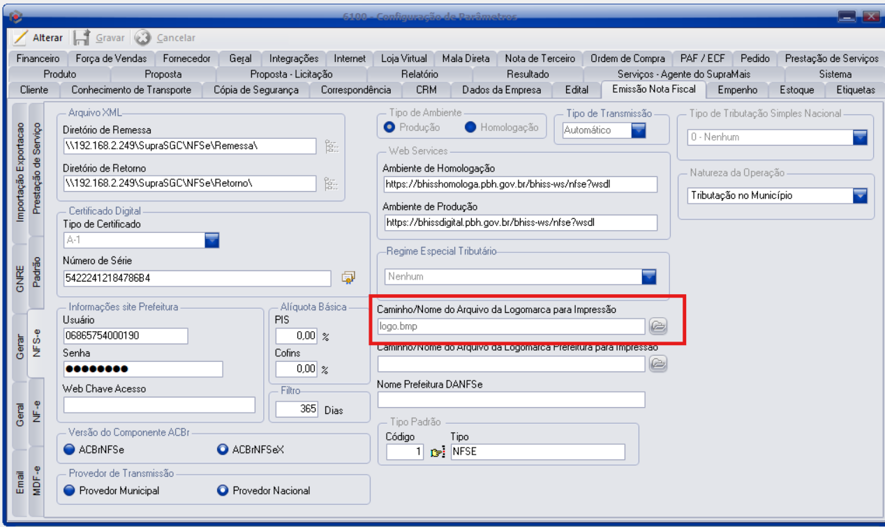Click the Nome Prefeitura DANFSe text field

(x=511, y=399)
